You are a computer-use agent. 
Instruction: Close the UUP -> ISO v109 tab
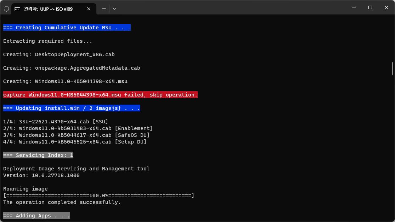point(89,9)
